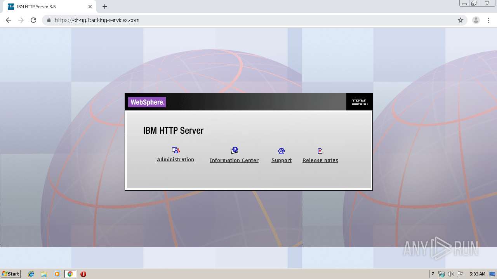Open the Information Center link
The image size is (497, 279).
(234, 160)
